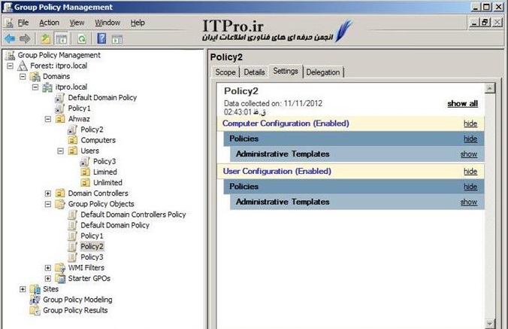Select the Group Policy Results node
This screenshot has width=508, height=329.
tap(74, 309)
